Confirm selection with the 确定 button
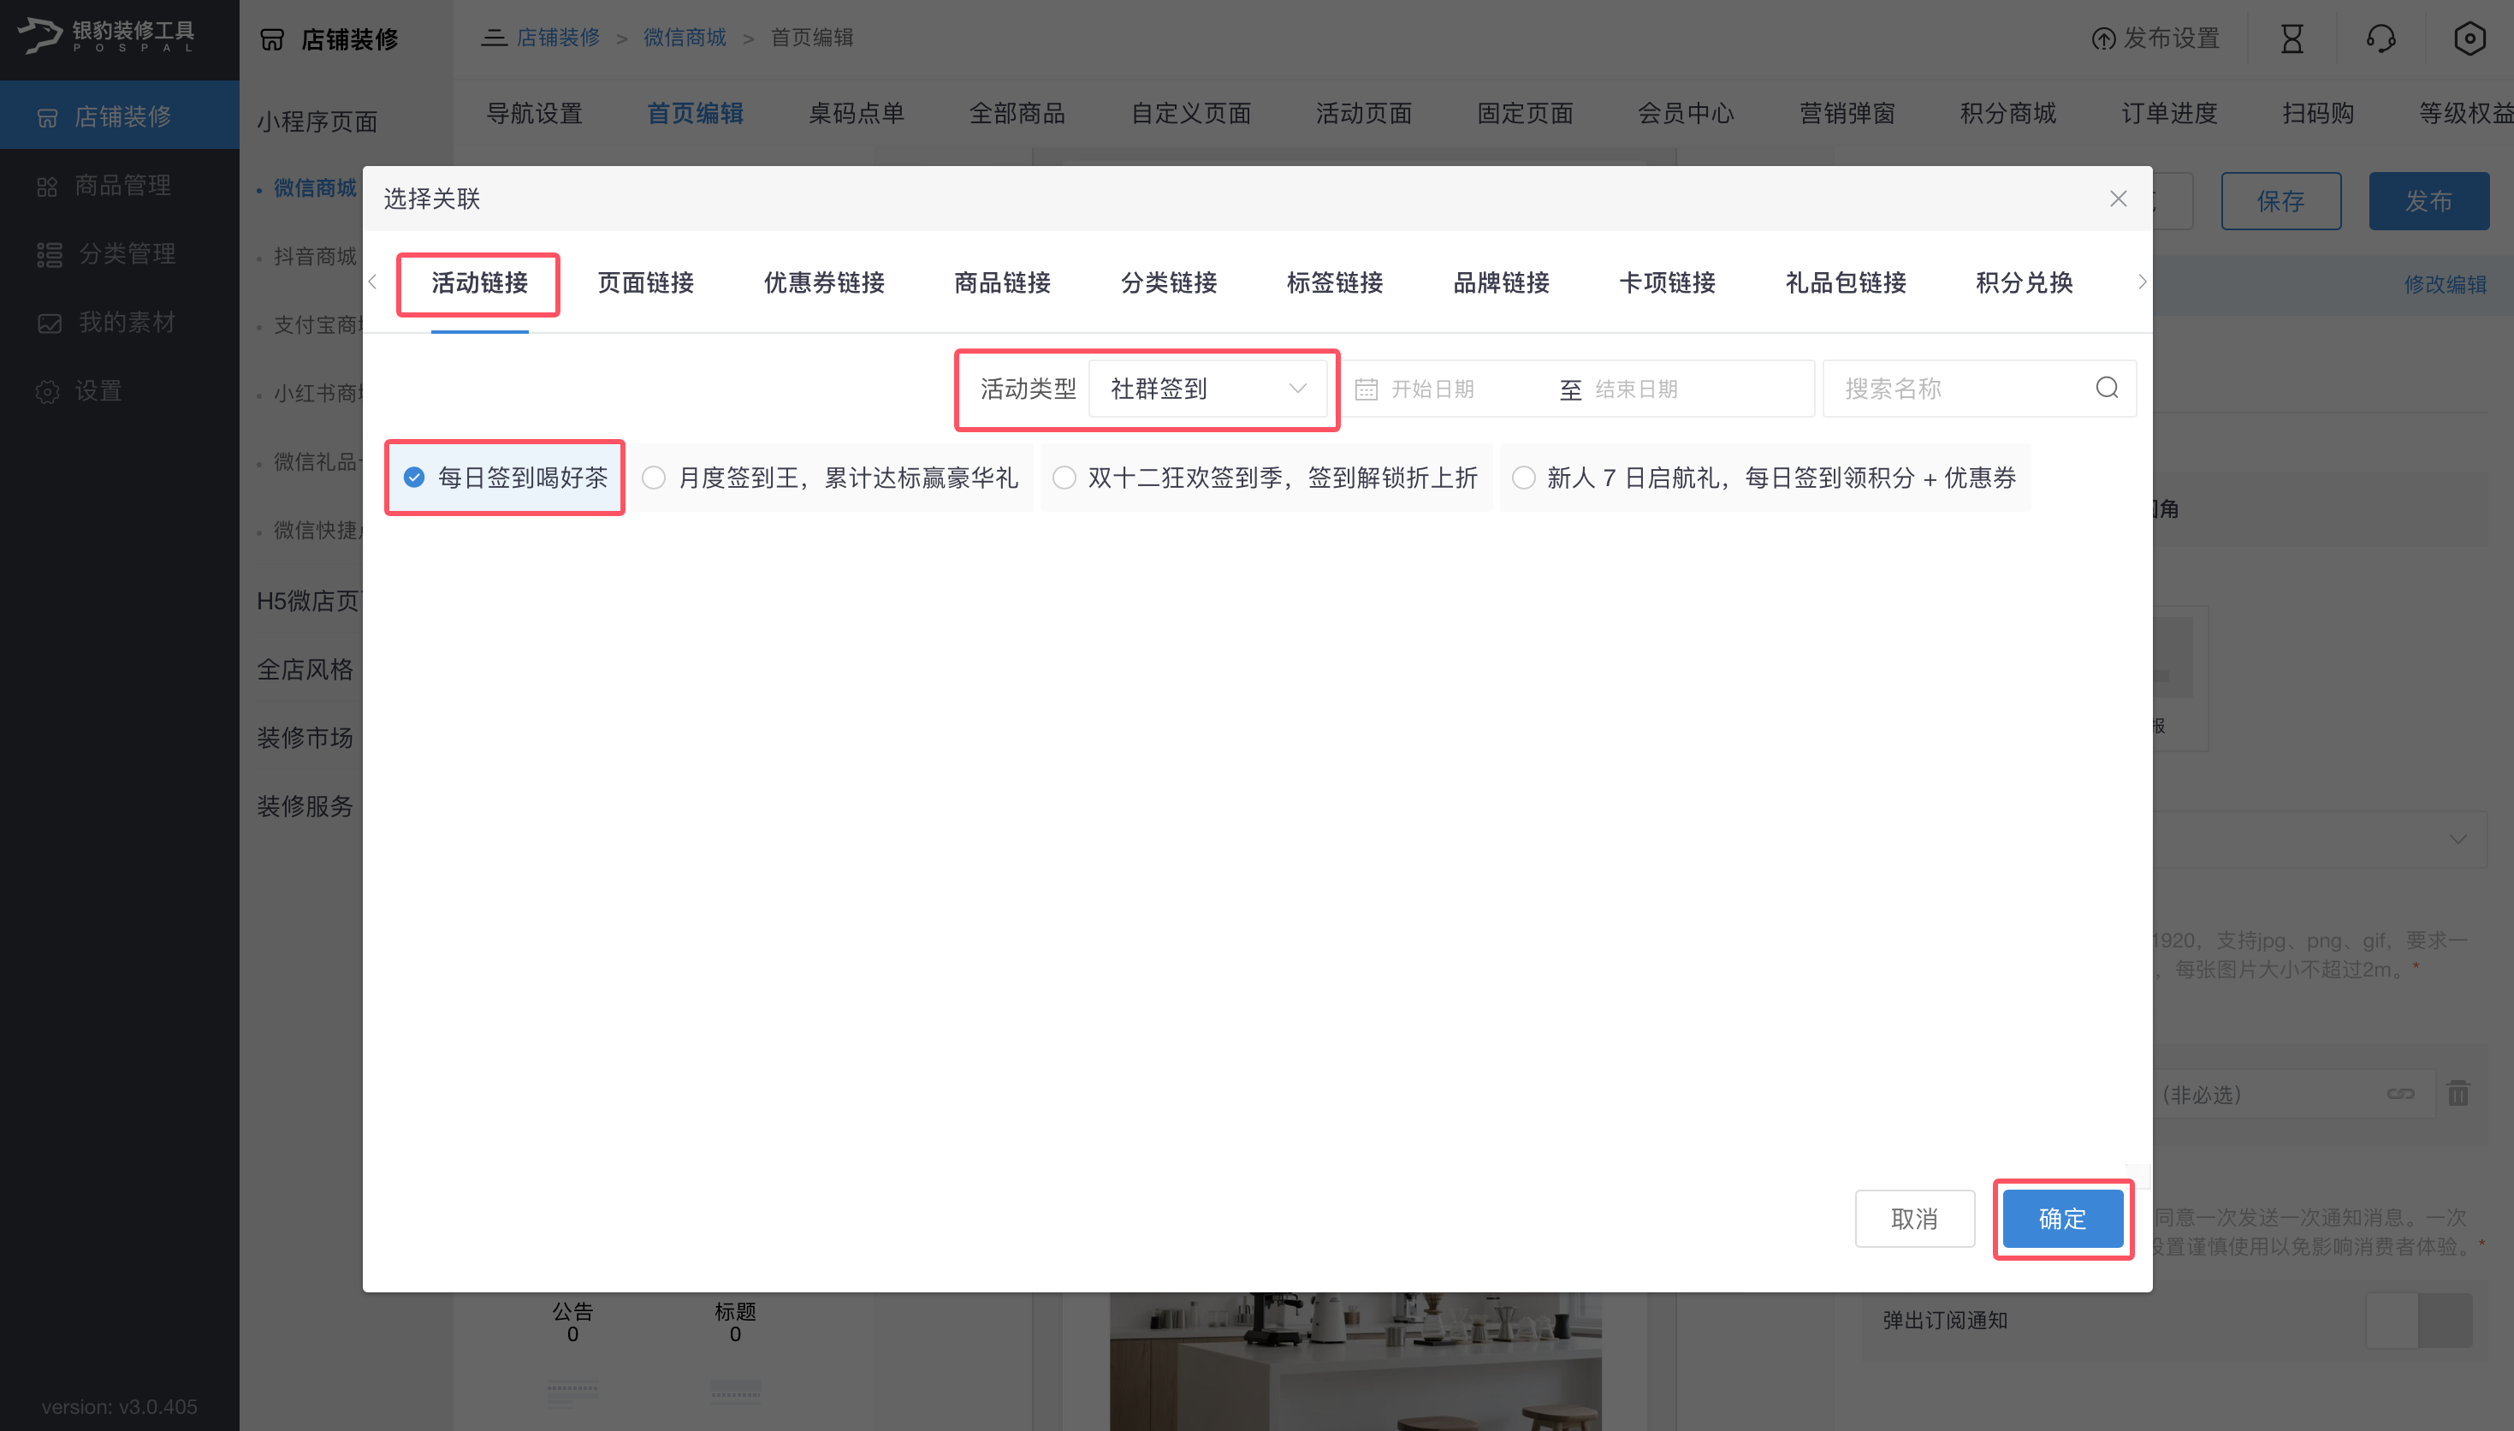2514x1431 pixels. tap(2062, 1219)
